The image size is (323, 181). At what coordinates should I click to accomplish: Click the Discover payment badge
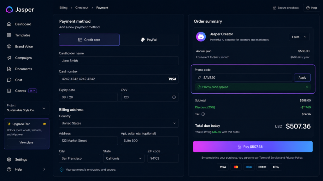(262, 167)
